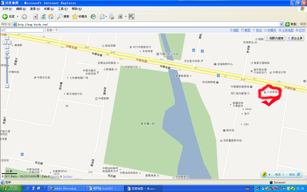Screen dimensions: 307x192
Task: Click the green download manager tray widget icon
Action: point(264,174)
